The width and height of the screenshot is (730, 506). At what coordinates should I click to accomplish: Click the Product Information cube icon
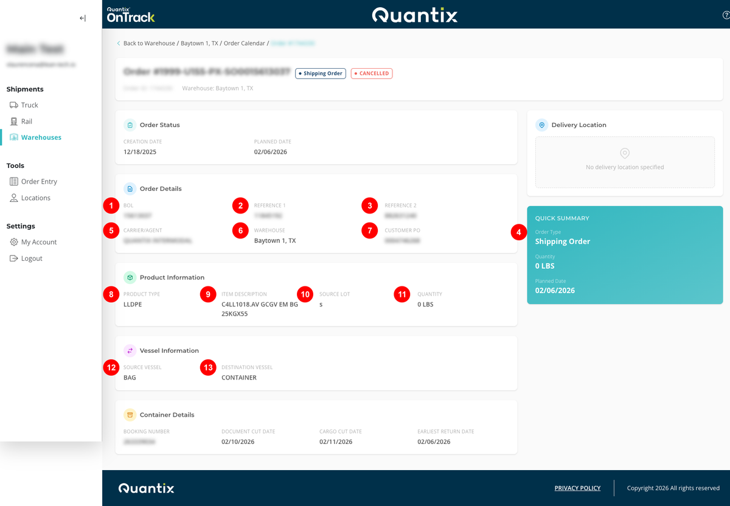[x=130, y=277]
